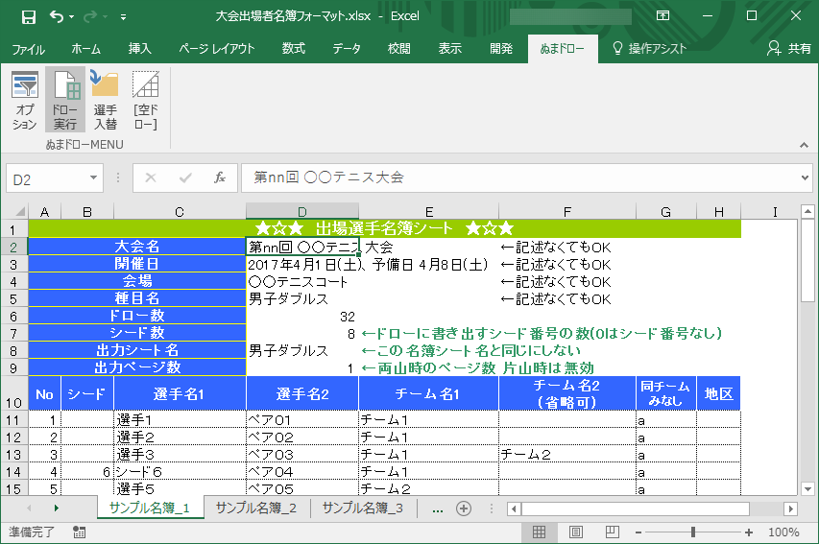Switch to sheet サンプル名簿_3
The width and height of the screenshot is (819, 544).
coord(363,508)
